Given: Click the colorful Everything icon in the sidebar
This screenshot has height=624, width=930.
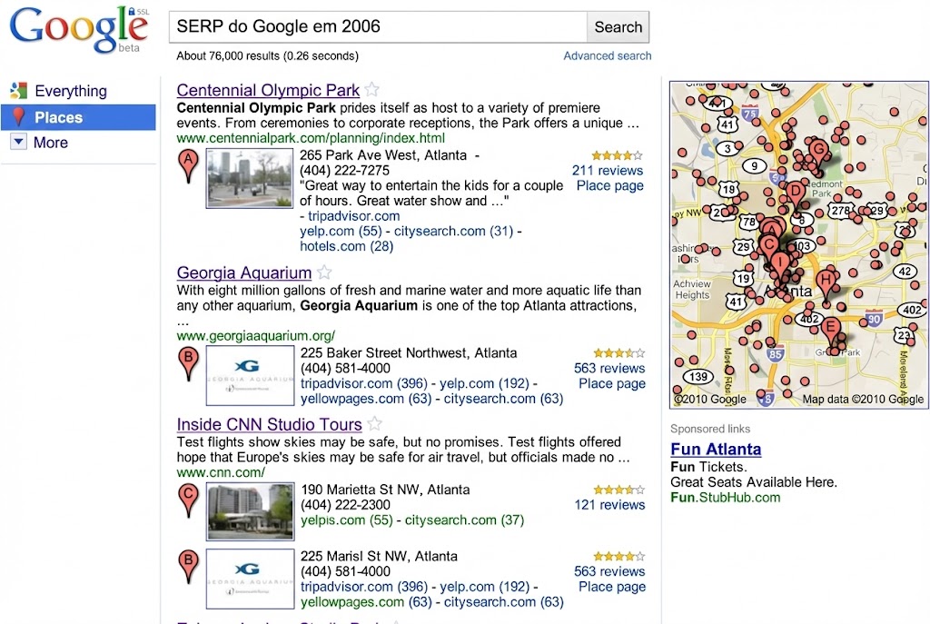Looking at the screenshot, I should 20,91.
